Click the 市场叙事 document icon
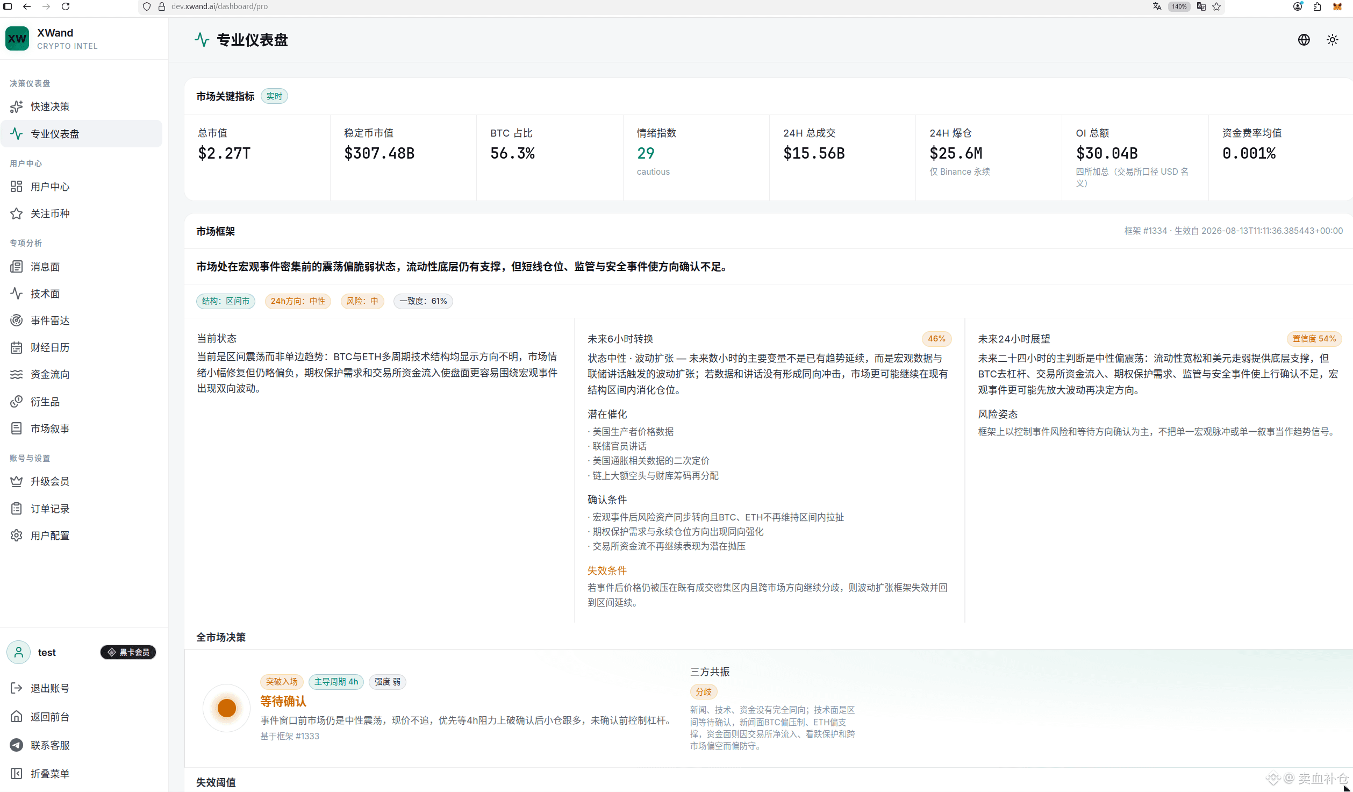The image size is (1353, 792). click(x=17, y=429)
